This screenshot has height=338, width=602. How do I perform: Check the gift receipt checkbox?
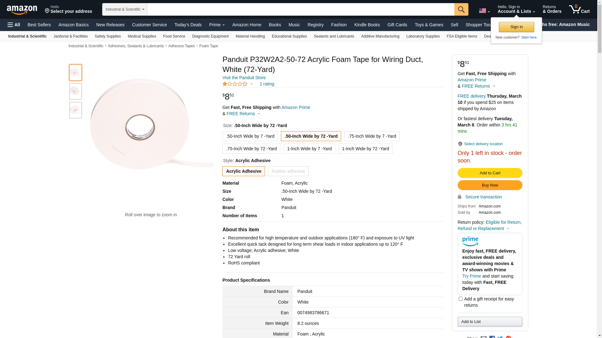pos(461,299)
